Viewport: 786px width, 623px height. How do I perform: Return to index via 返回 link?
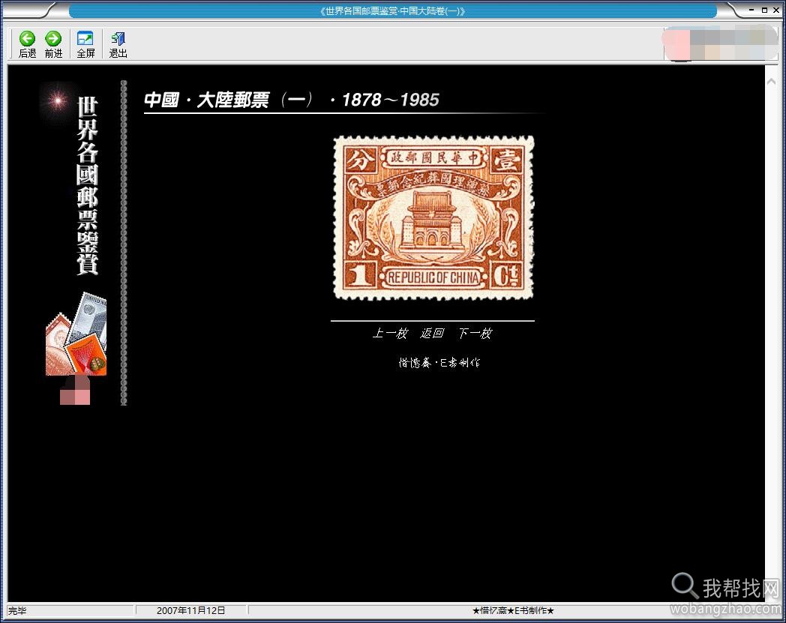tap(432, 334)
